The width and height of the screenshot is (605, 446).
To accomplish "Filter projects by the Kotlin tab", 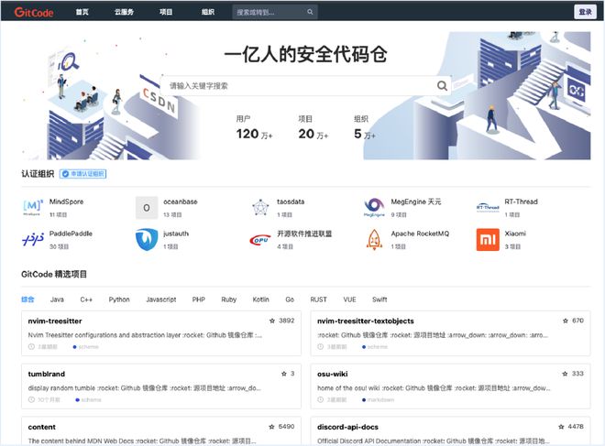I will (x=260, y=299).
